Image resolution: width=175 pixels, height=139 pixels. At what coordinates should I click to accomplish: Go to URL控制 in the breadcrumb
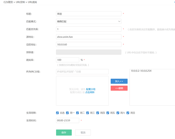point(20,2)
